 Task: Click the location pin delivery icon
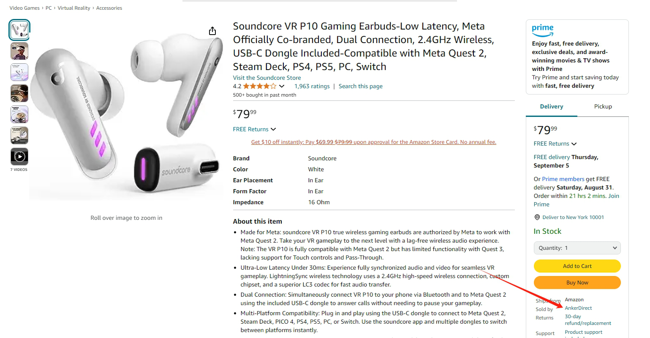[x=537, y=217]
